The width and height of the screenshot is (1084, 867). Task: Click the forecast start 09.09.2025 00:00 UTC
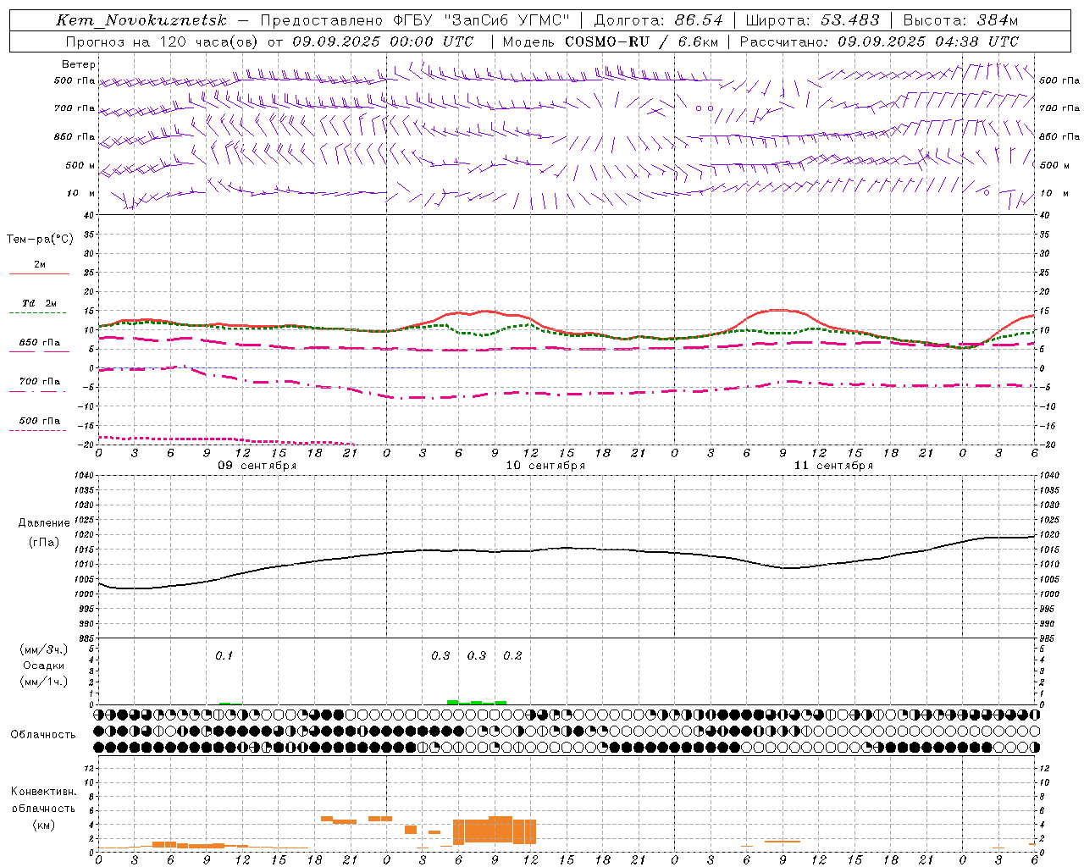383,41
